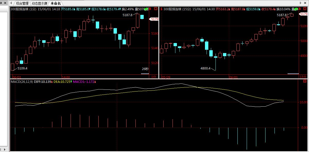
Task: Open the 动态显示牌 tab
Action: point(39,3)
